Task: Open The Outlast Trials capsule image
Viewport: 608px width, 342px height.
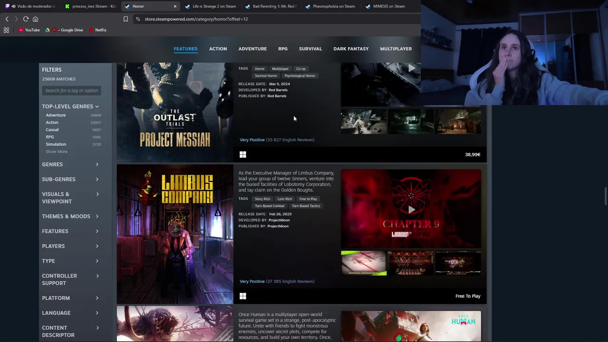Action: point(175,112)
